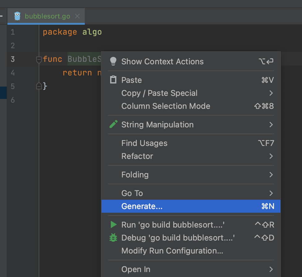This screenshot has height=277, width=302.
Task: Click Modify Run Configuration...
Action: click(172, 251)
